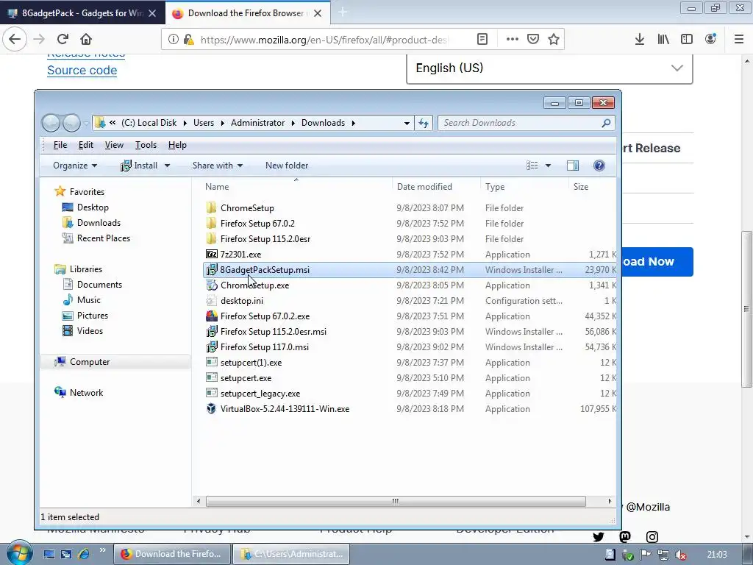Open the View menu

(x=114, y=145)
